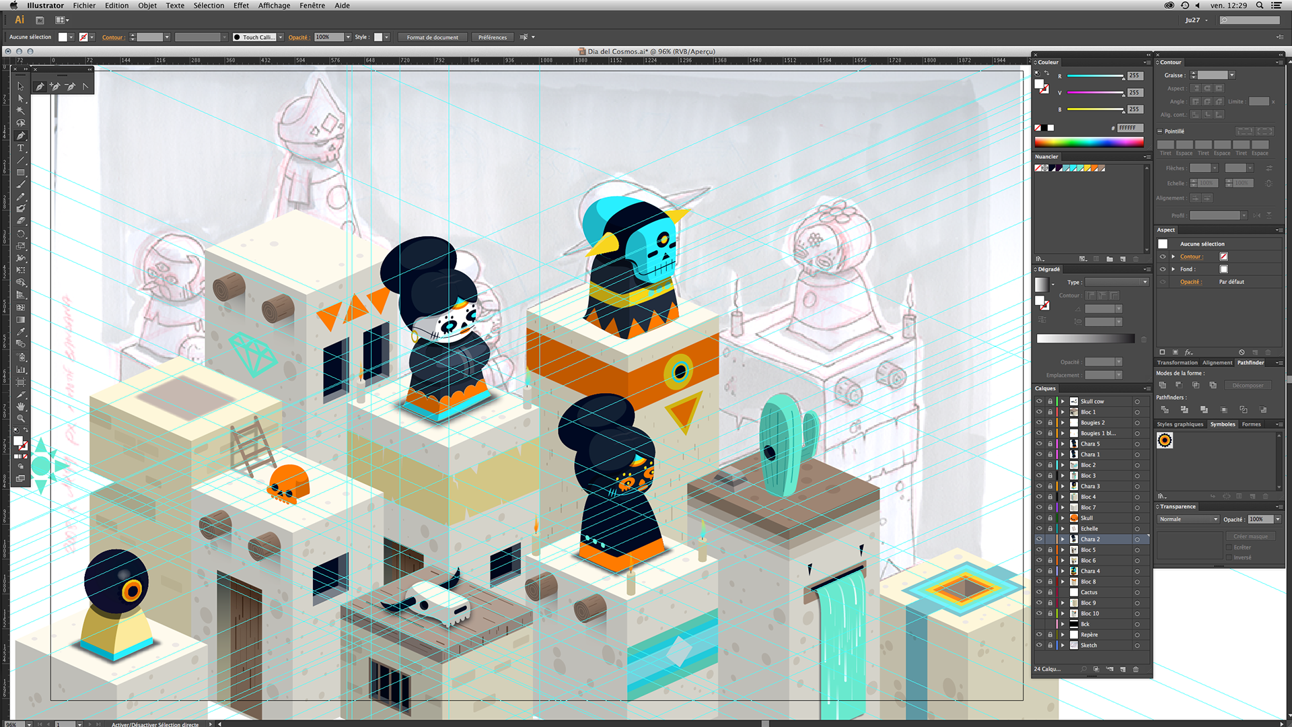The height and width of the screenshot is (727, 1292).
Task: Select the Rectangle shape tool
Action: 21,172
